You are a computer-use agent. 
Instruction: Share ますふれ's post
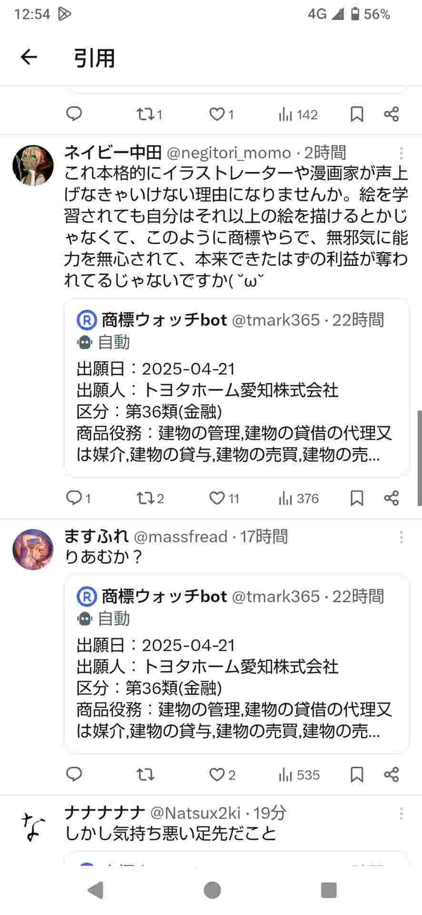click(x=391, y=775)
